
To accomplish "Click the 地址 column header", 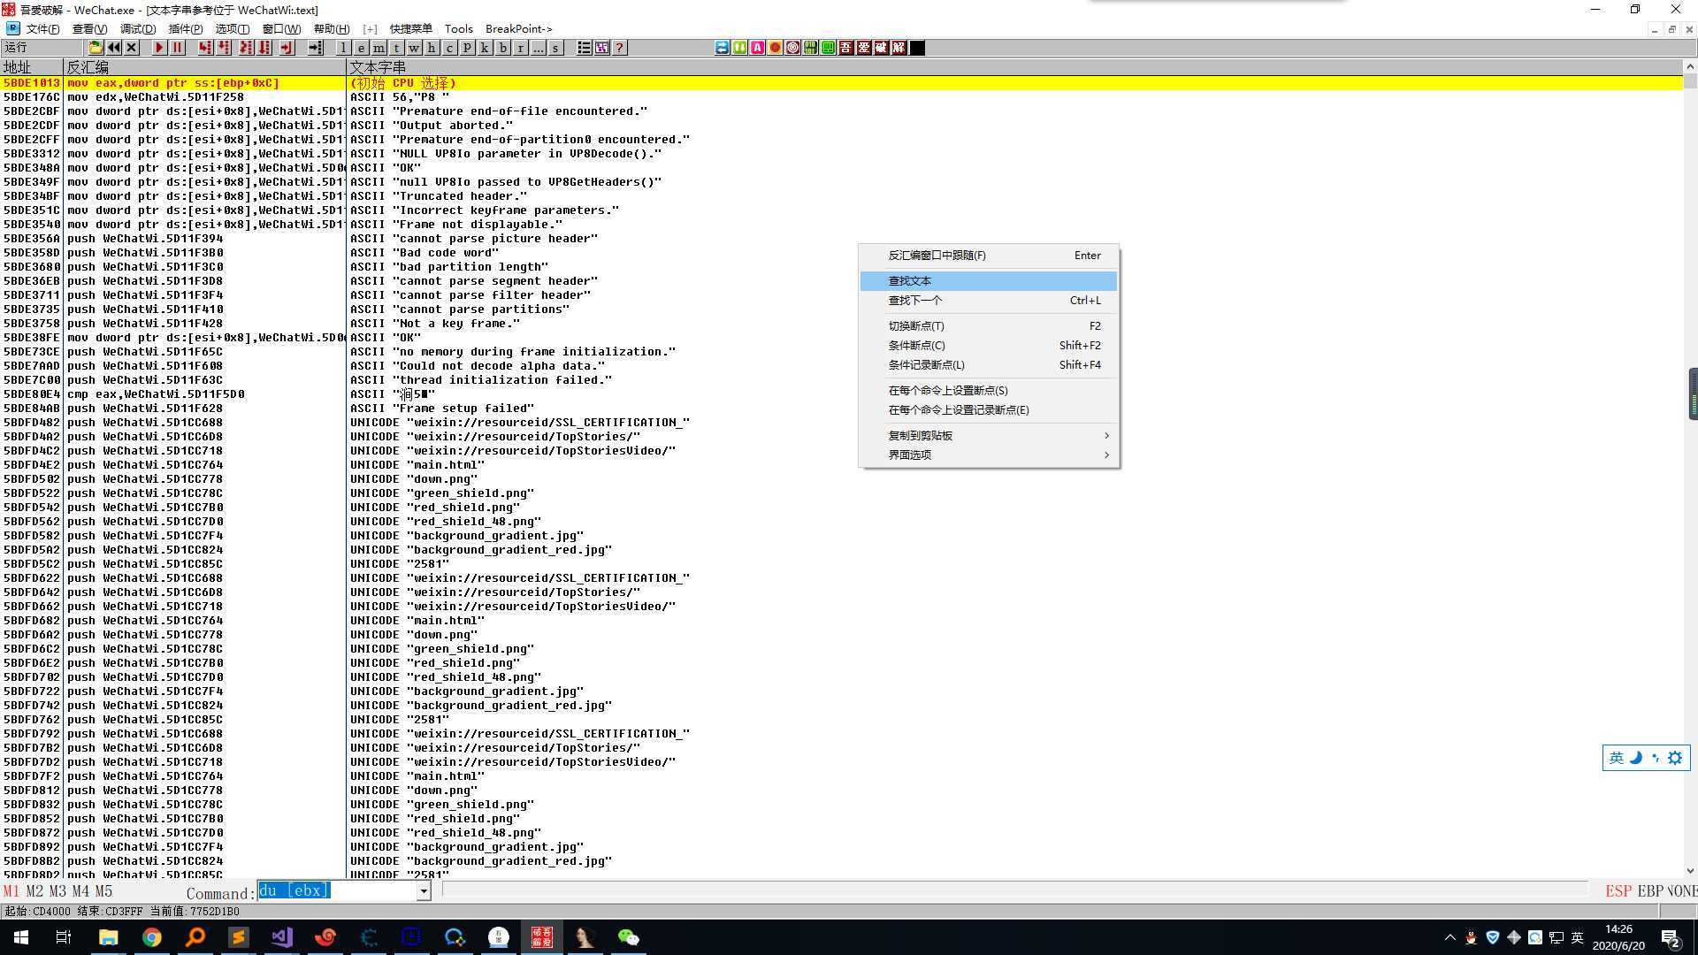I will pyautogui.click(x=32, y=67).
